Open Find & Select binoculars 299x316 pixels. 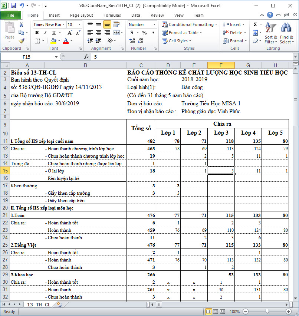(x=286, y=33)
